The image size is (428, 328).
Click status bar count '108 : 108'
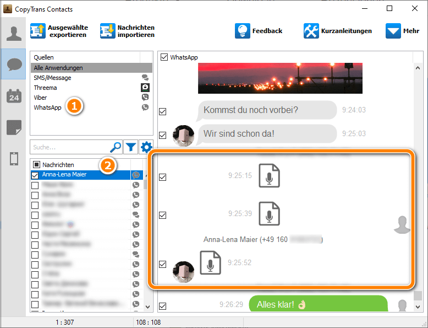(148, 322)
